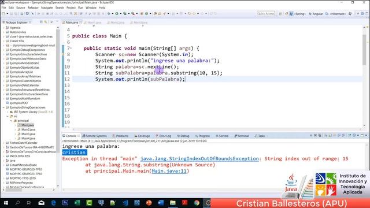Open the Window menu
This screenshot has width=370, height=208.
(x=91, y=8)
